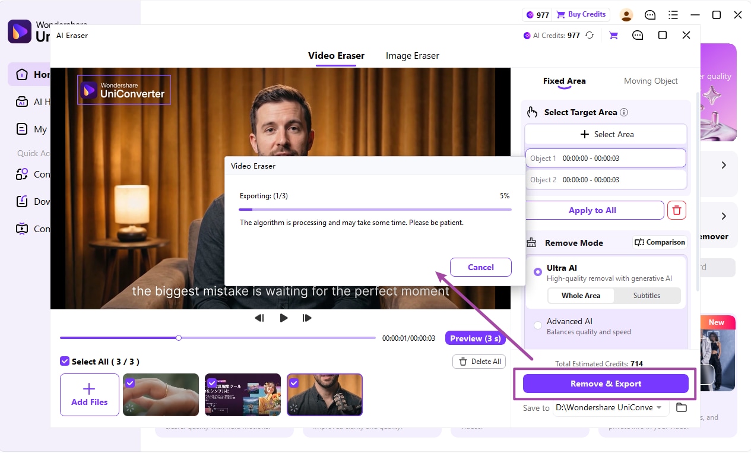The height and width of the screenshot is (453, 751).
Task: Select the Fixed Area tab
Action: coord(565,81)
